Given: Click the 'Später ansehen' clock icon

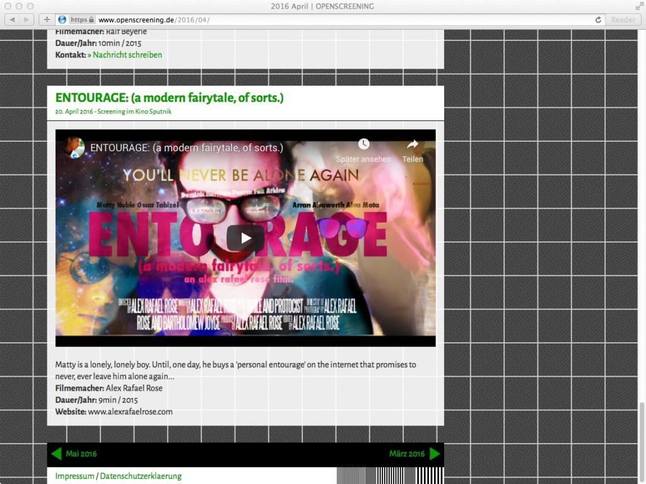Looking at the screenshot, I should [363, 144].
